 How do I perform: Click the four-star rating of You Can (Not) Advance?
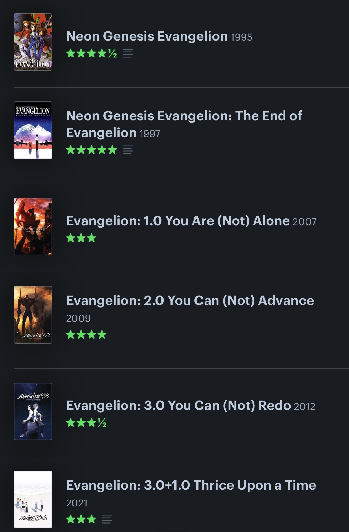(86, 335)
